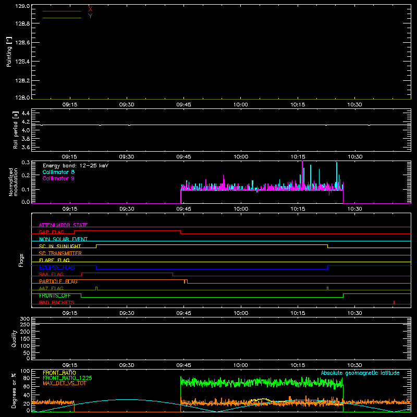
Task: Click the red BAD_PACKETS spike near the right edge
Action: pos(394,302)
